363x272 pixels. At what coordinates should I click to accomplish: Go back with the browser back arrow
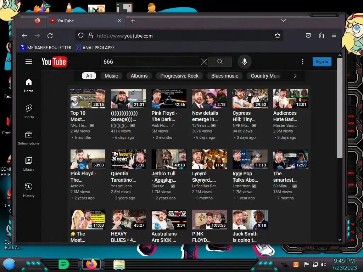tap(24, 36)
